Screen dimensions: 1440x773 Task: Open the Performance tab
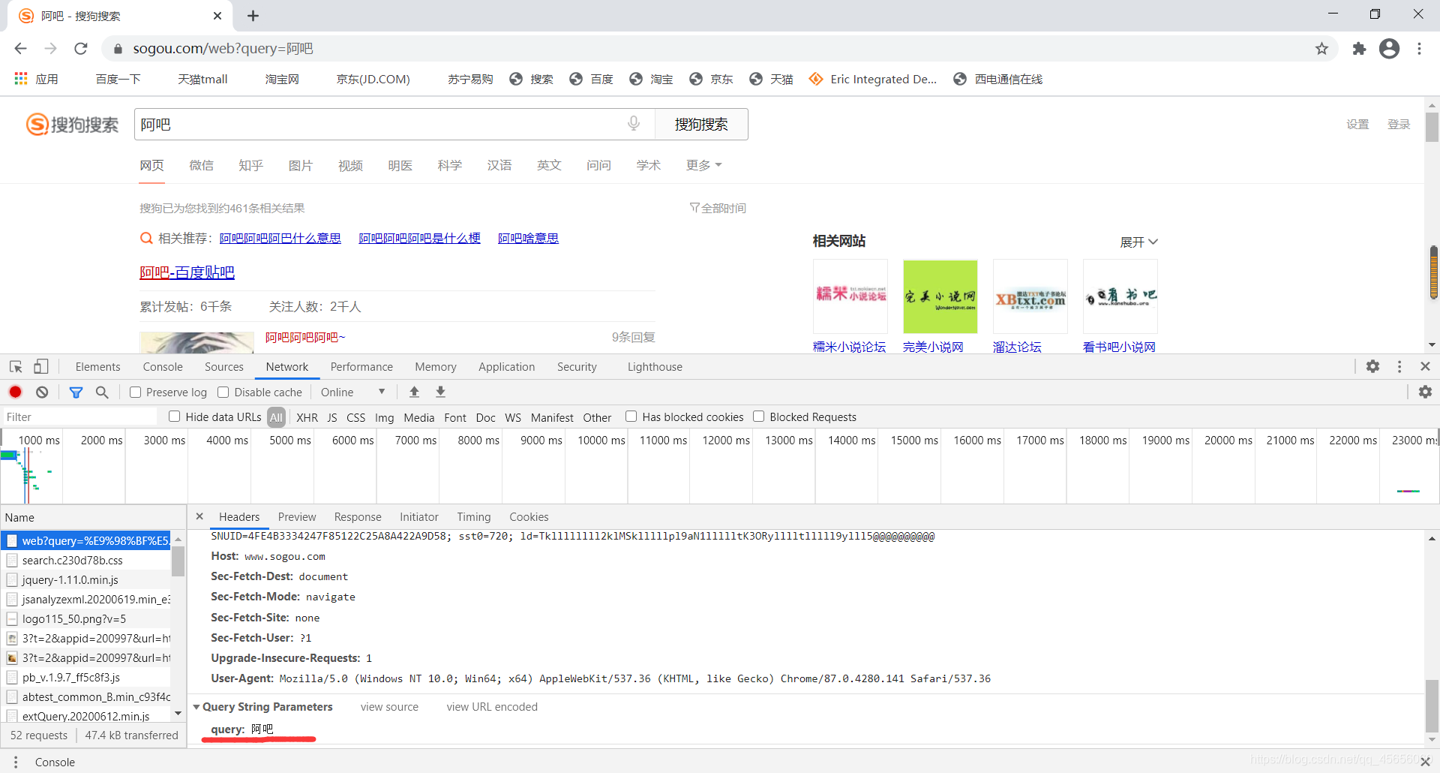(361, 367)
